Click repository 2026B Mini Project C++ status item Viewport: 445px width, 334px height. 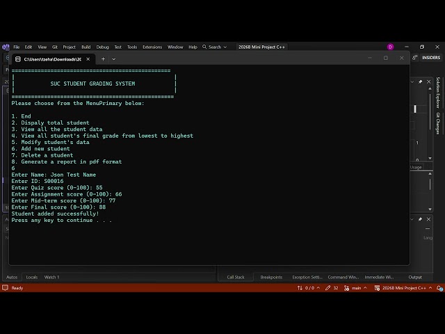400,288
